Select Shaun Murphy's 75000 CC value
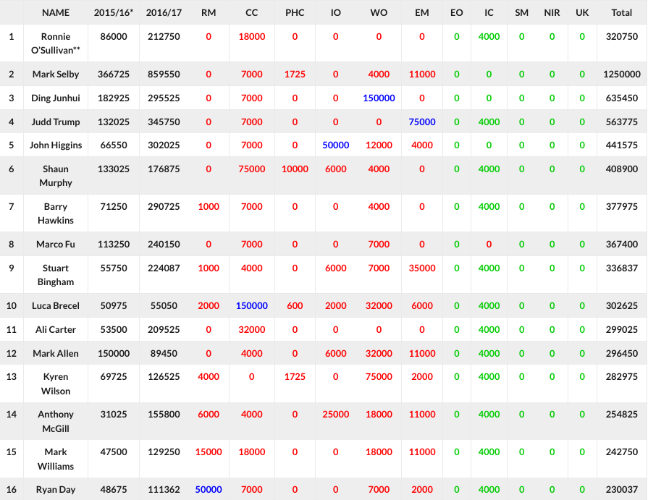The image size is (648, 500). click(252, 169)
